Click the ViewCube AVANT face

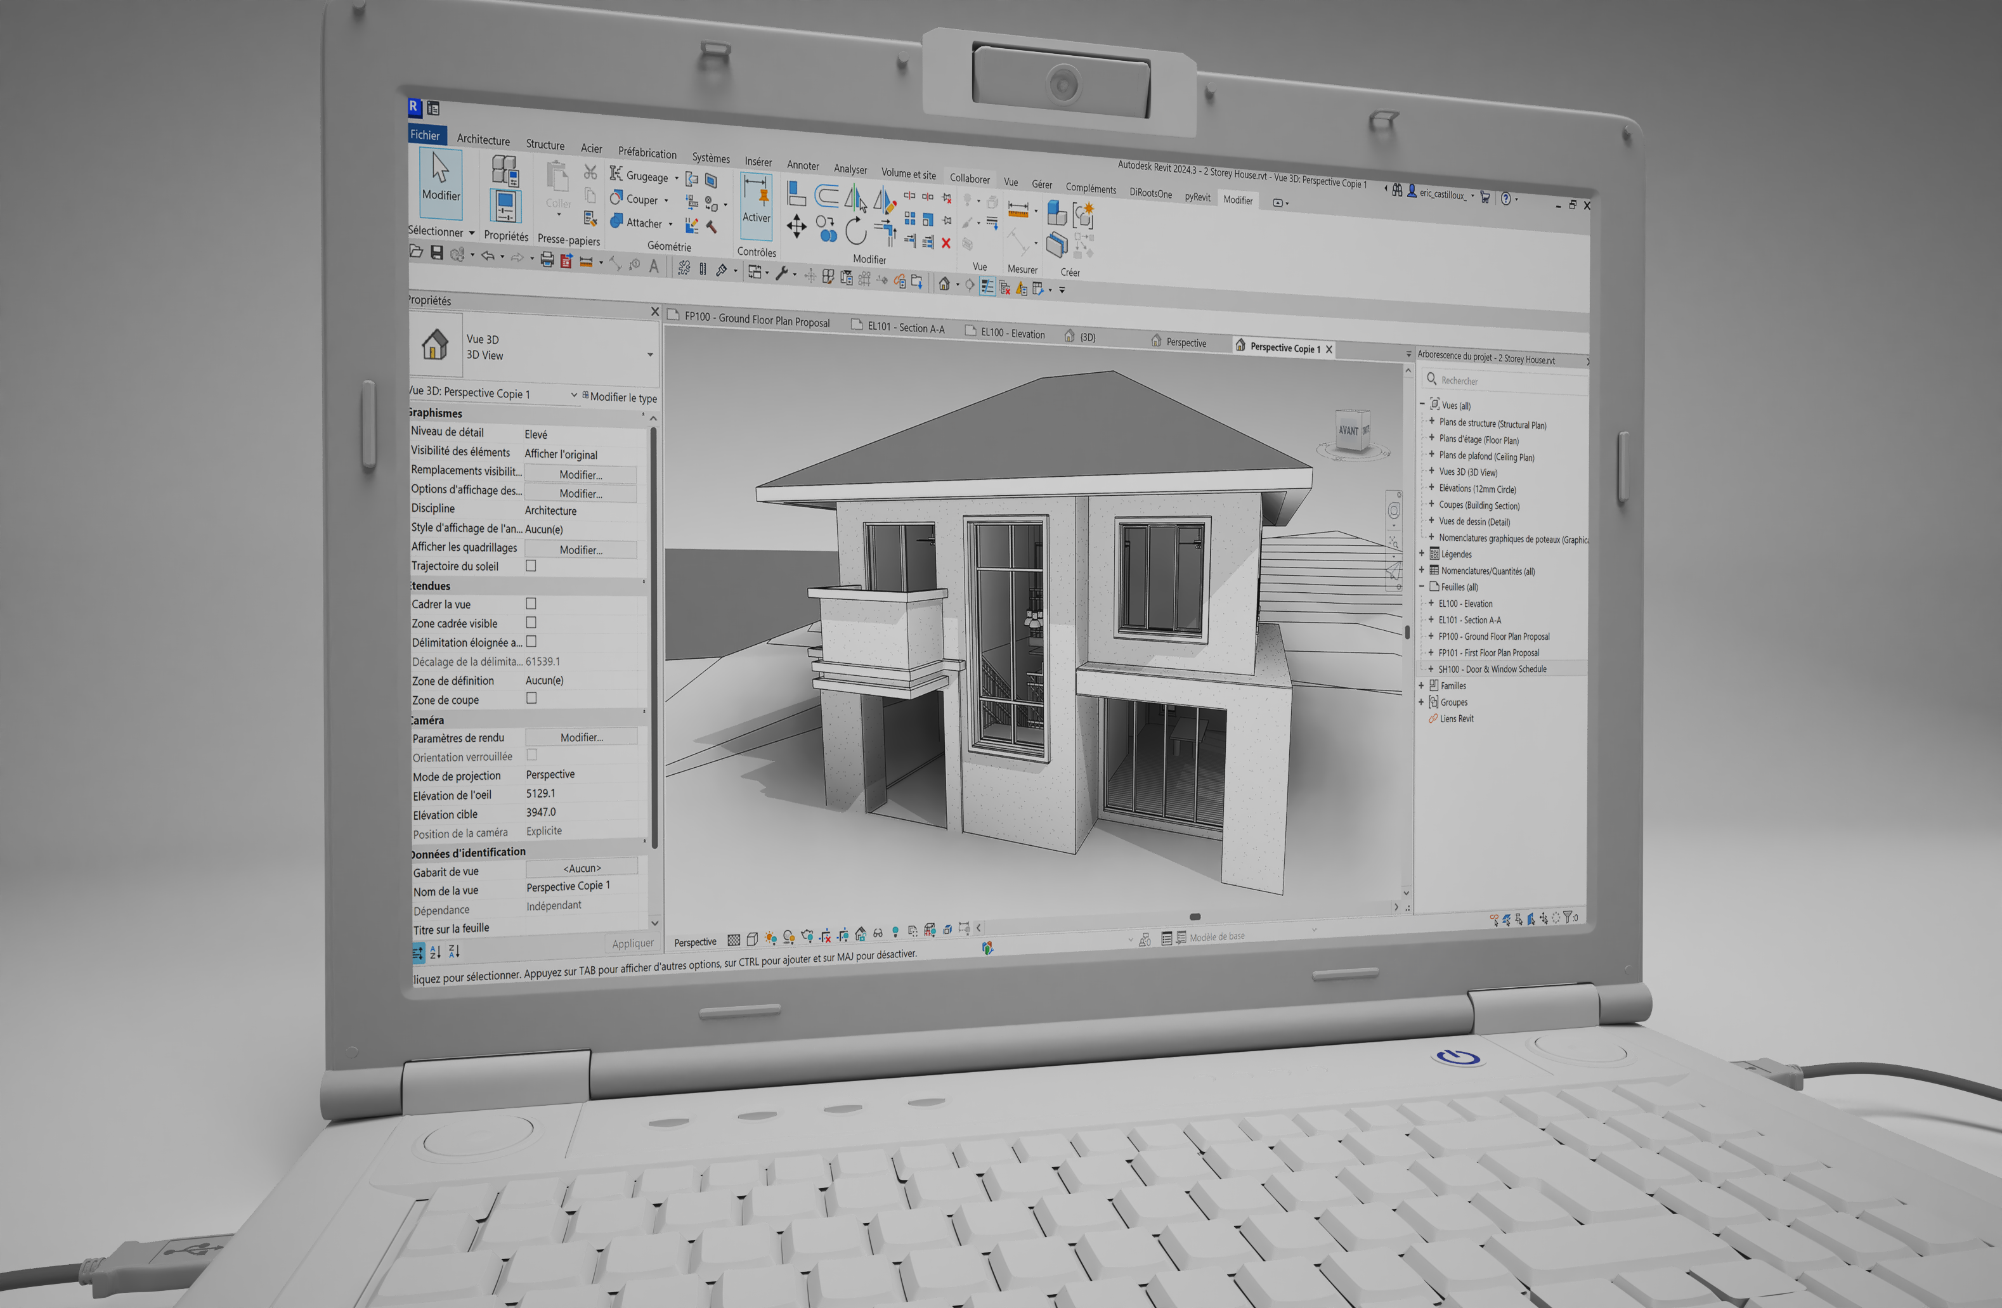point(1348,431)
